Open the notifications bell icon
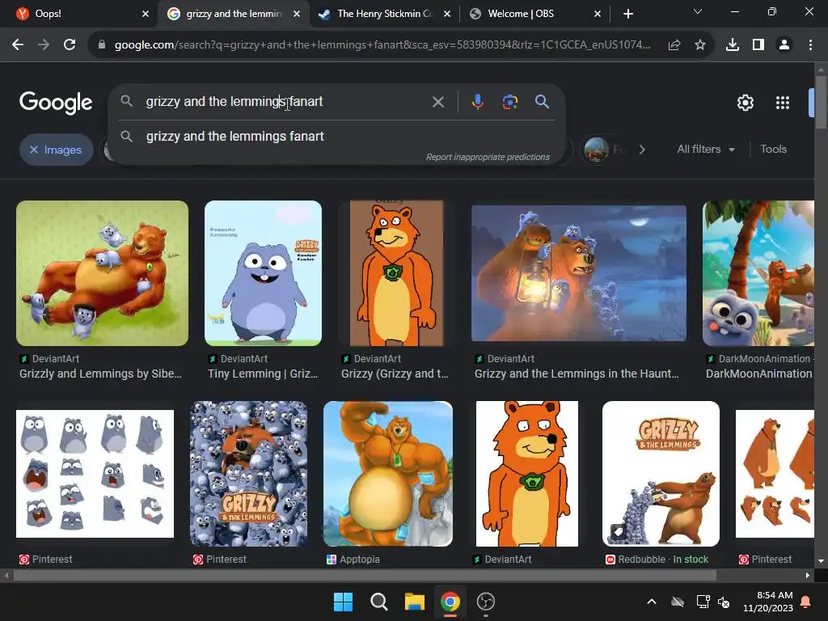 point(806,602)
